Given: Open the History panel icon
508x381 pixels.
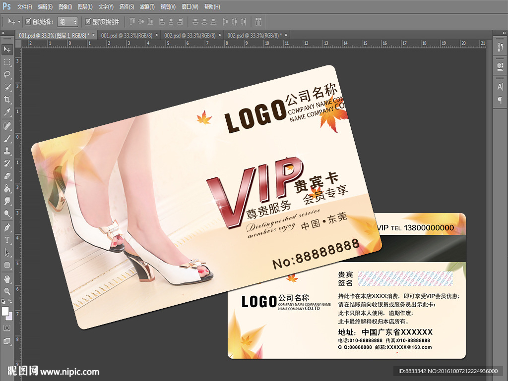Looking at the screenshot, I should point(500,48).
